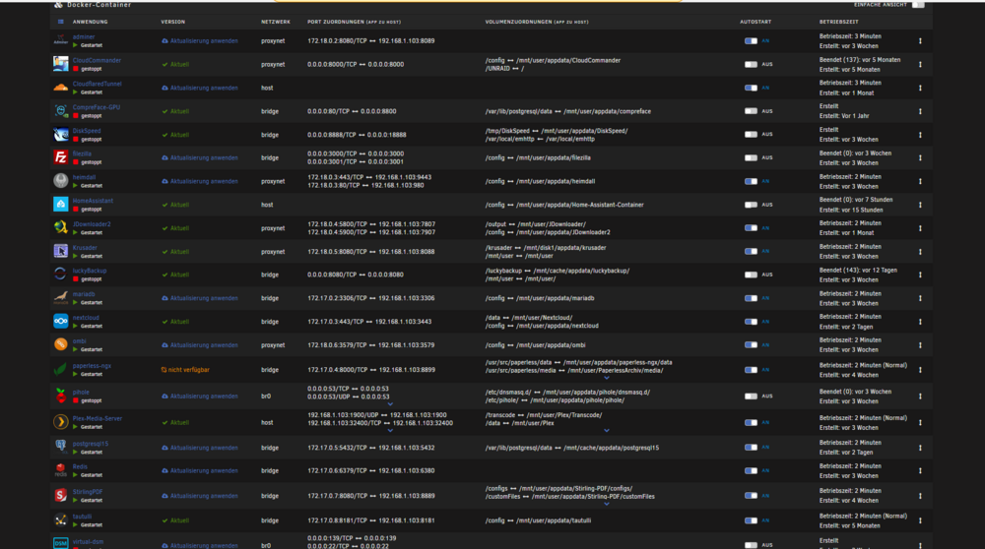Apply the update for postgresql15 container
985x549 pixels.
pyautogui.click(x=200, y=448)
